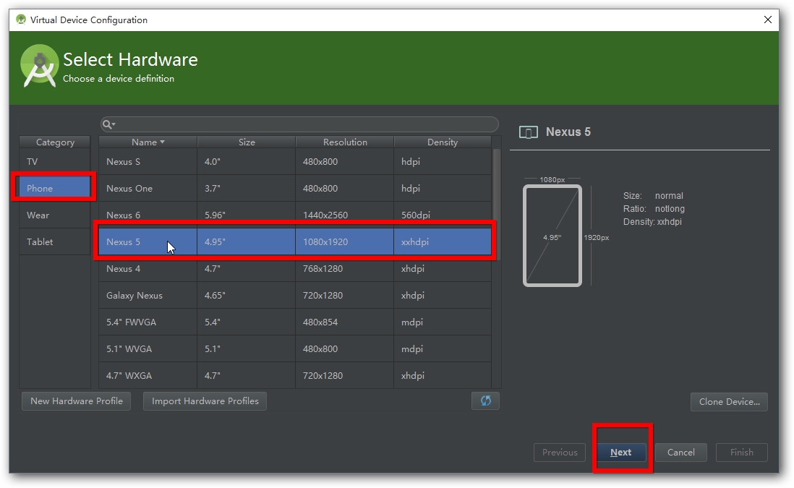This screenshot has height=488, width=794.
Task: Click inside the device search field
Action: point(299,124)
